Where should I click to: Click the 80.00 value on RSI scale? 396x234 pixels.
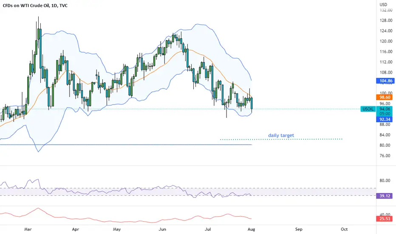pos(385,180)
